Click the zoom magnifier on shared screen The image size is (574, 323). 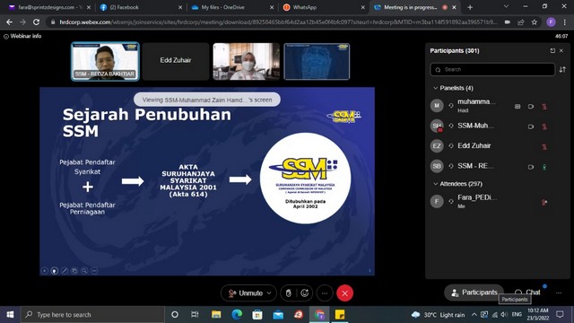point(84,271)
